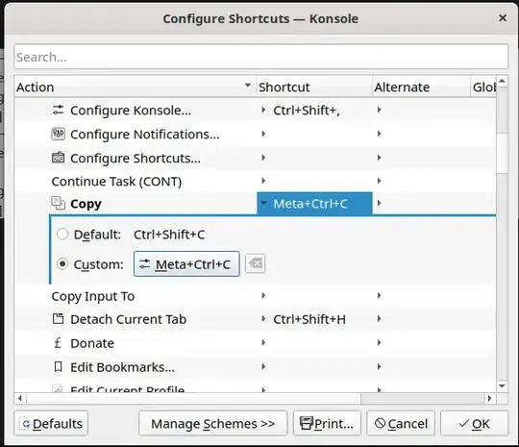Viewport: 519px width, 447px height.
Task: Click the Configure Konsole sliders icon
Action: 58,110
